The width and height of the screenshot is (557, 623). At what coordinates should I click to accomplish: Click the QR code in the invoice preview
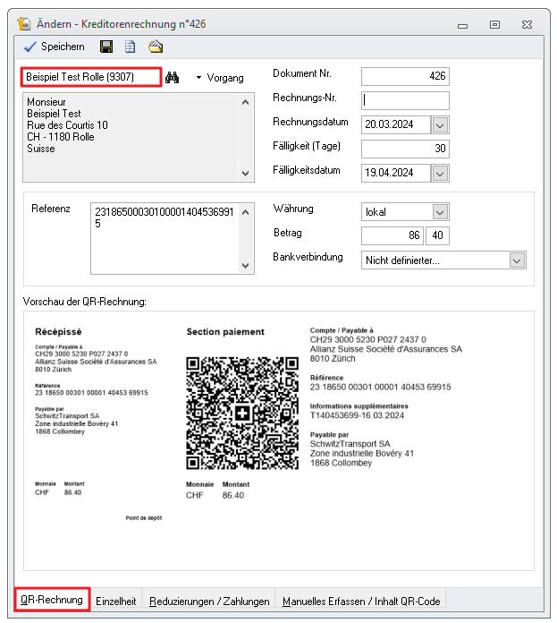[x=242, y=414]
